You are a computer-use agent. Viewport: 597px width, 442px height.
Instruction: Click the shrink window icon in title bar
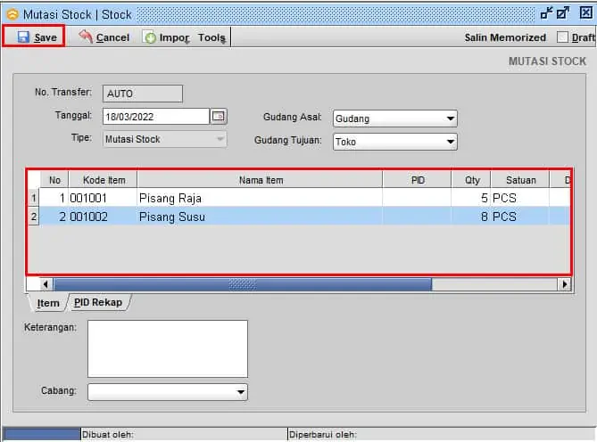point(546,13)
